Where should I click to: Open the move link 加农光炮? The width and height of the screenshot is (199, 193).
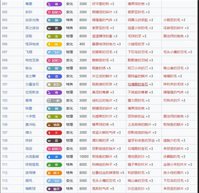(32, 20)
